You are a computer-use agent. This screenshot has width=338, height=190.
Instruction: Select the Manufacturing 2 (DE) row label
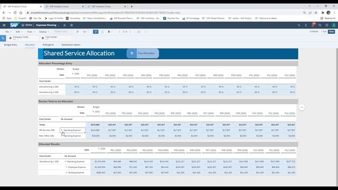coord(49,92)
